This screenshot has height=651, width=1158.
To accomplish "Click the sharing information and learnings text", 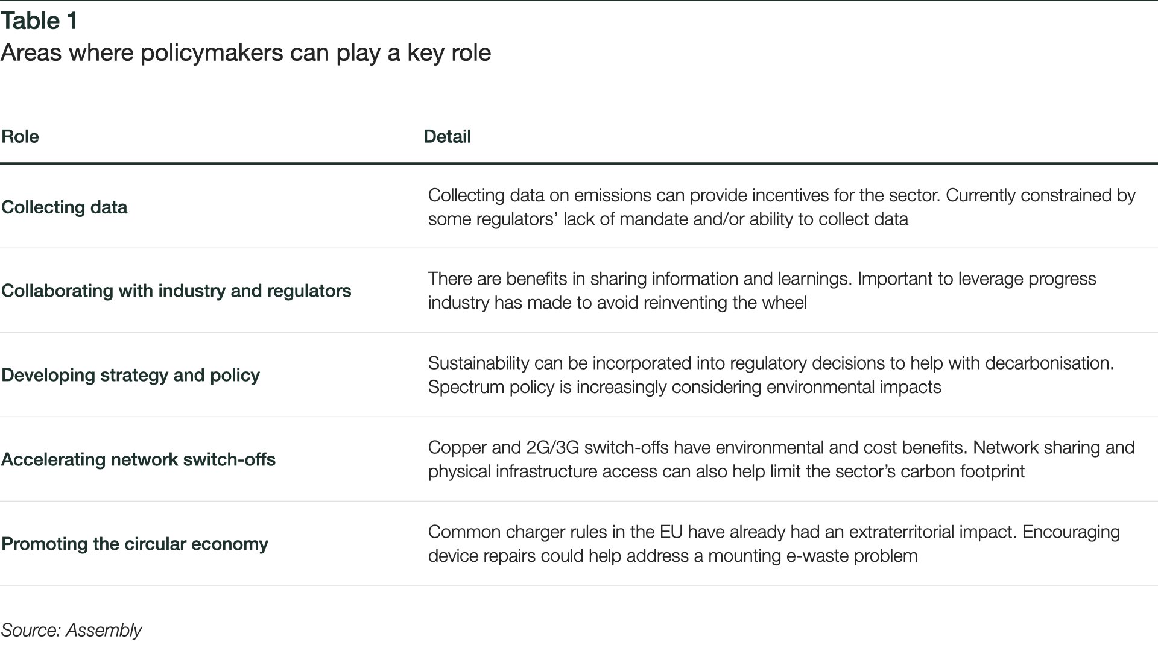I will (x=762, y=291).
